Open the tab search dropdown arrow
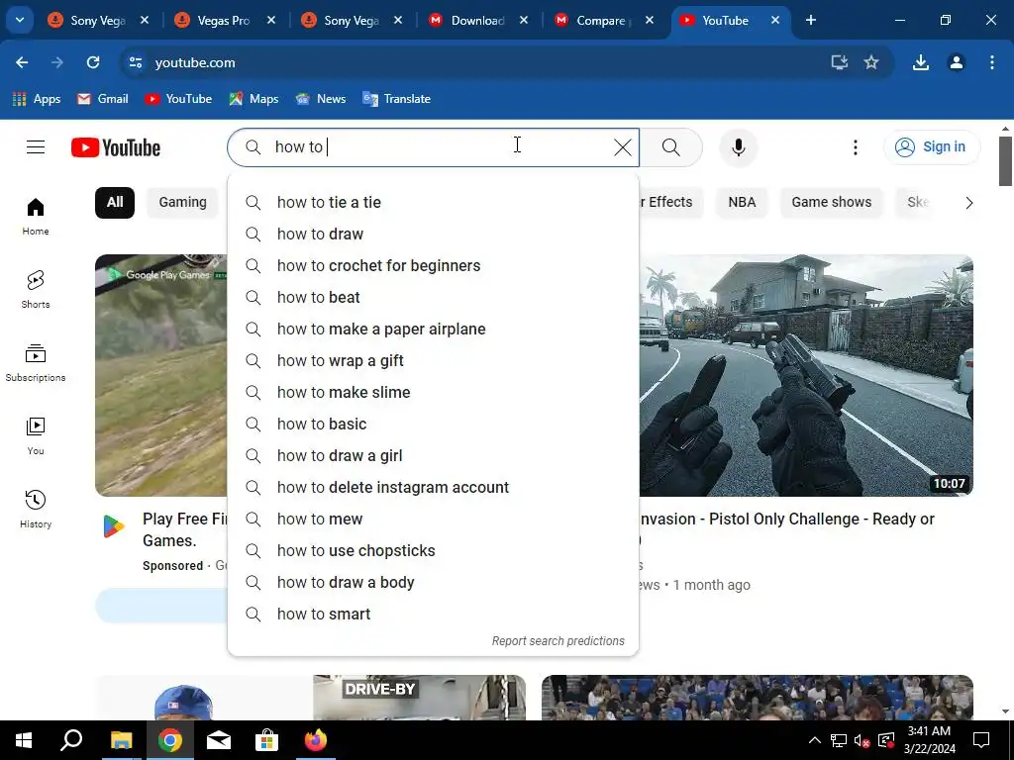Image resolution: width=1014 pixels, height=760 pixels. point(20,20)
